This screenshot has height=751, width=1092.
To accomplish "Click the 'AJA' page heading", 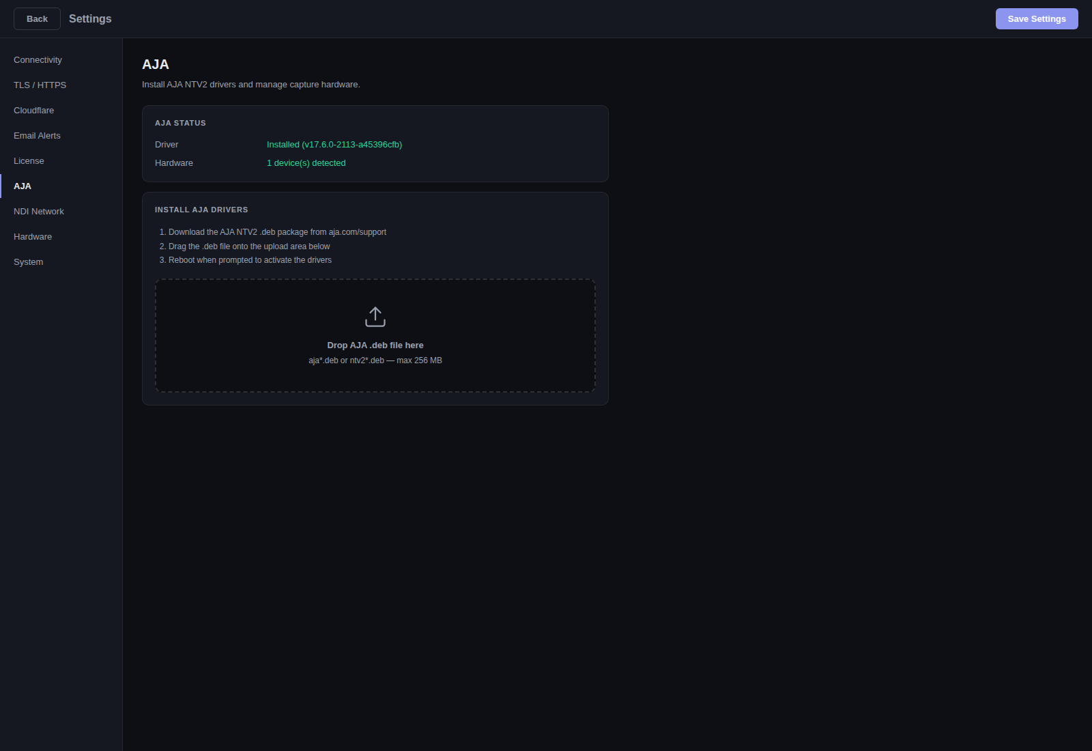I will click(x=156, y=64).
